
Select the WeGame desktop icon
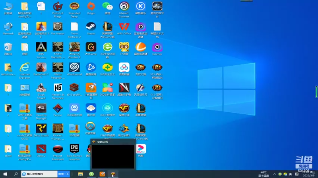point(91,49)
